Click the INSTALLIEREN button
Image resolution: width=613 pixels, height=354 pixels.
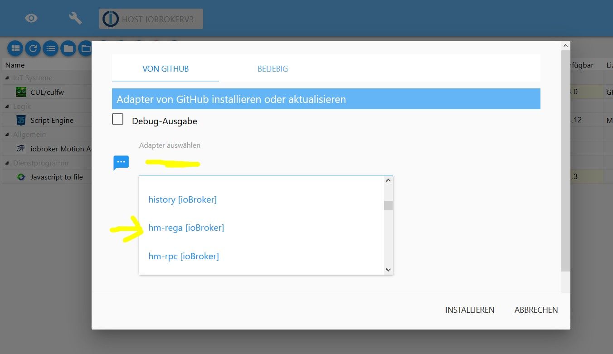click(x=470, y=310)
